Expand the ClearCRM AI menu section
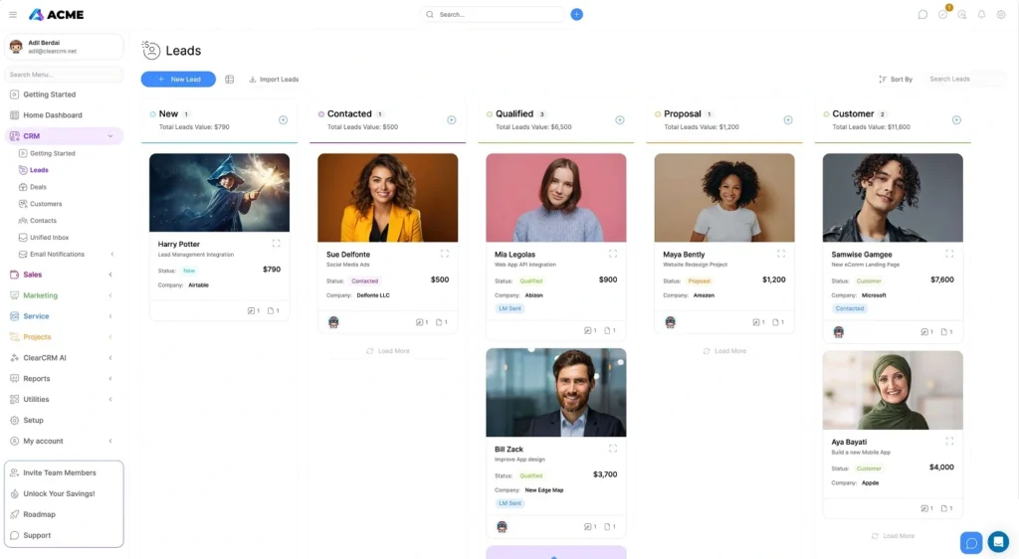Screen dimensions: 1019x559 coord(110,358)
